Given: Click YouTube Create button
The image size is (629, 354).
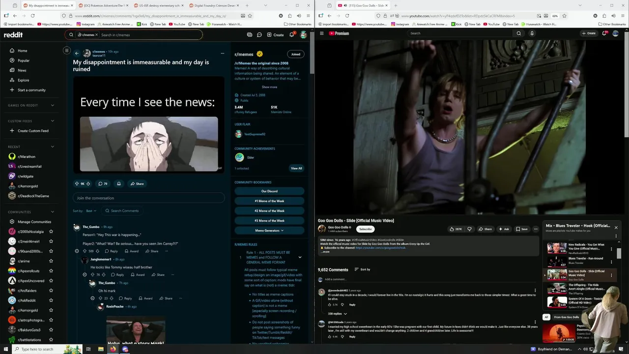Looking at the screenshot, I should pyautogui.click(x=589, y=33).
